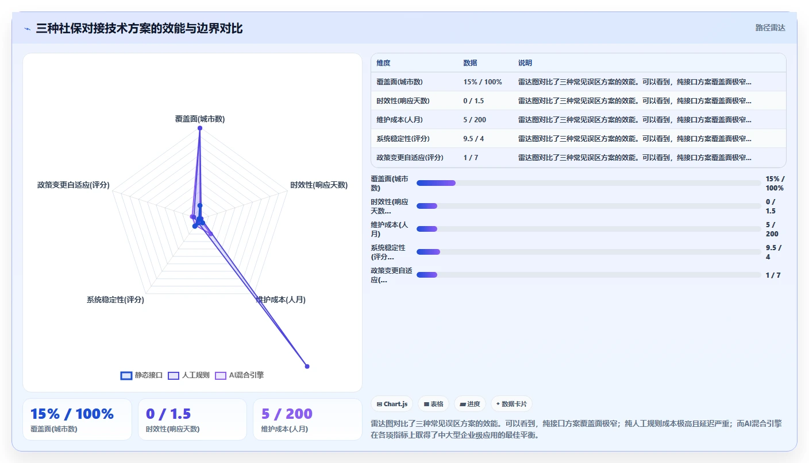The image size is (809, 463).
Task: Click the 5 / 200 stat card
Action: pyautogui.click(x=307, y=419)
